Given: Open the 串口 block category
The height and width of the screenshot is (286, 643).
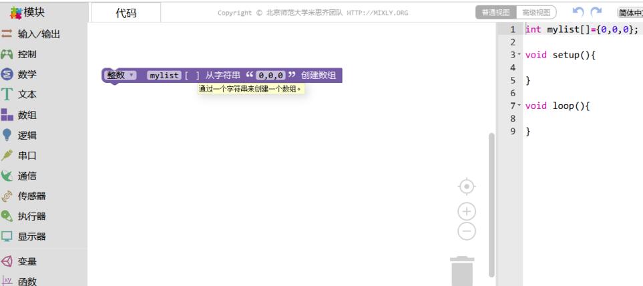Looking at the screenshot, I should click(27, 156).
